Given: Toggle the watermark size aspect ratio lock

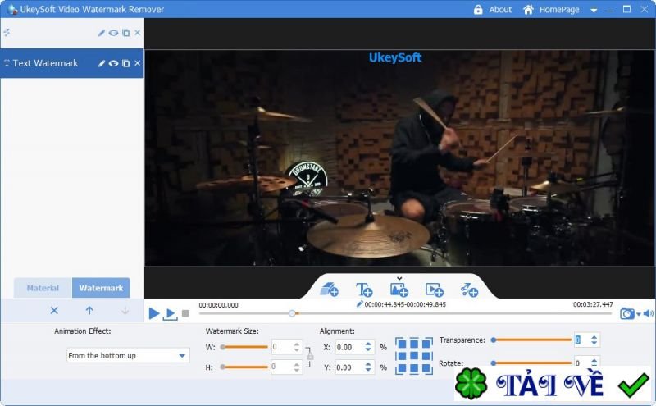Looking at the screenshot, I should 309,355.
